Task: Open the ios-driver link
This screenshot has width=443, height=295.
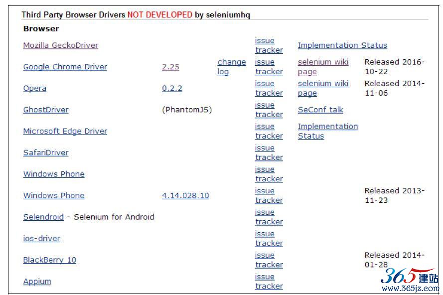Action: pyautogui.click(x=41, y=239)
